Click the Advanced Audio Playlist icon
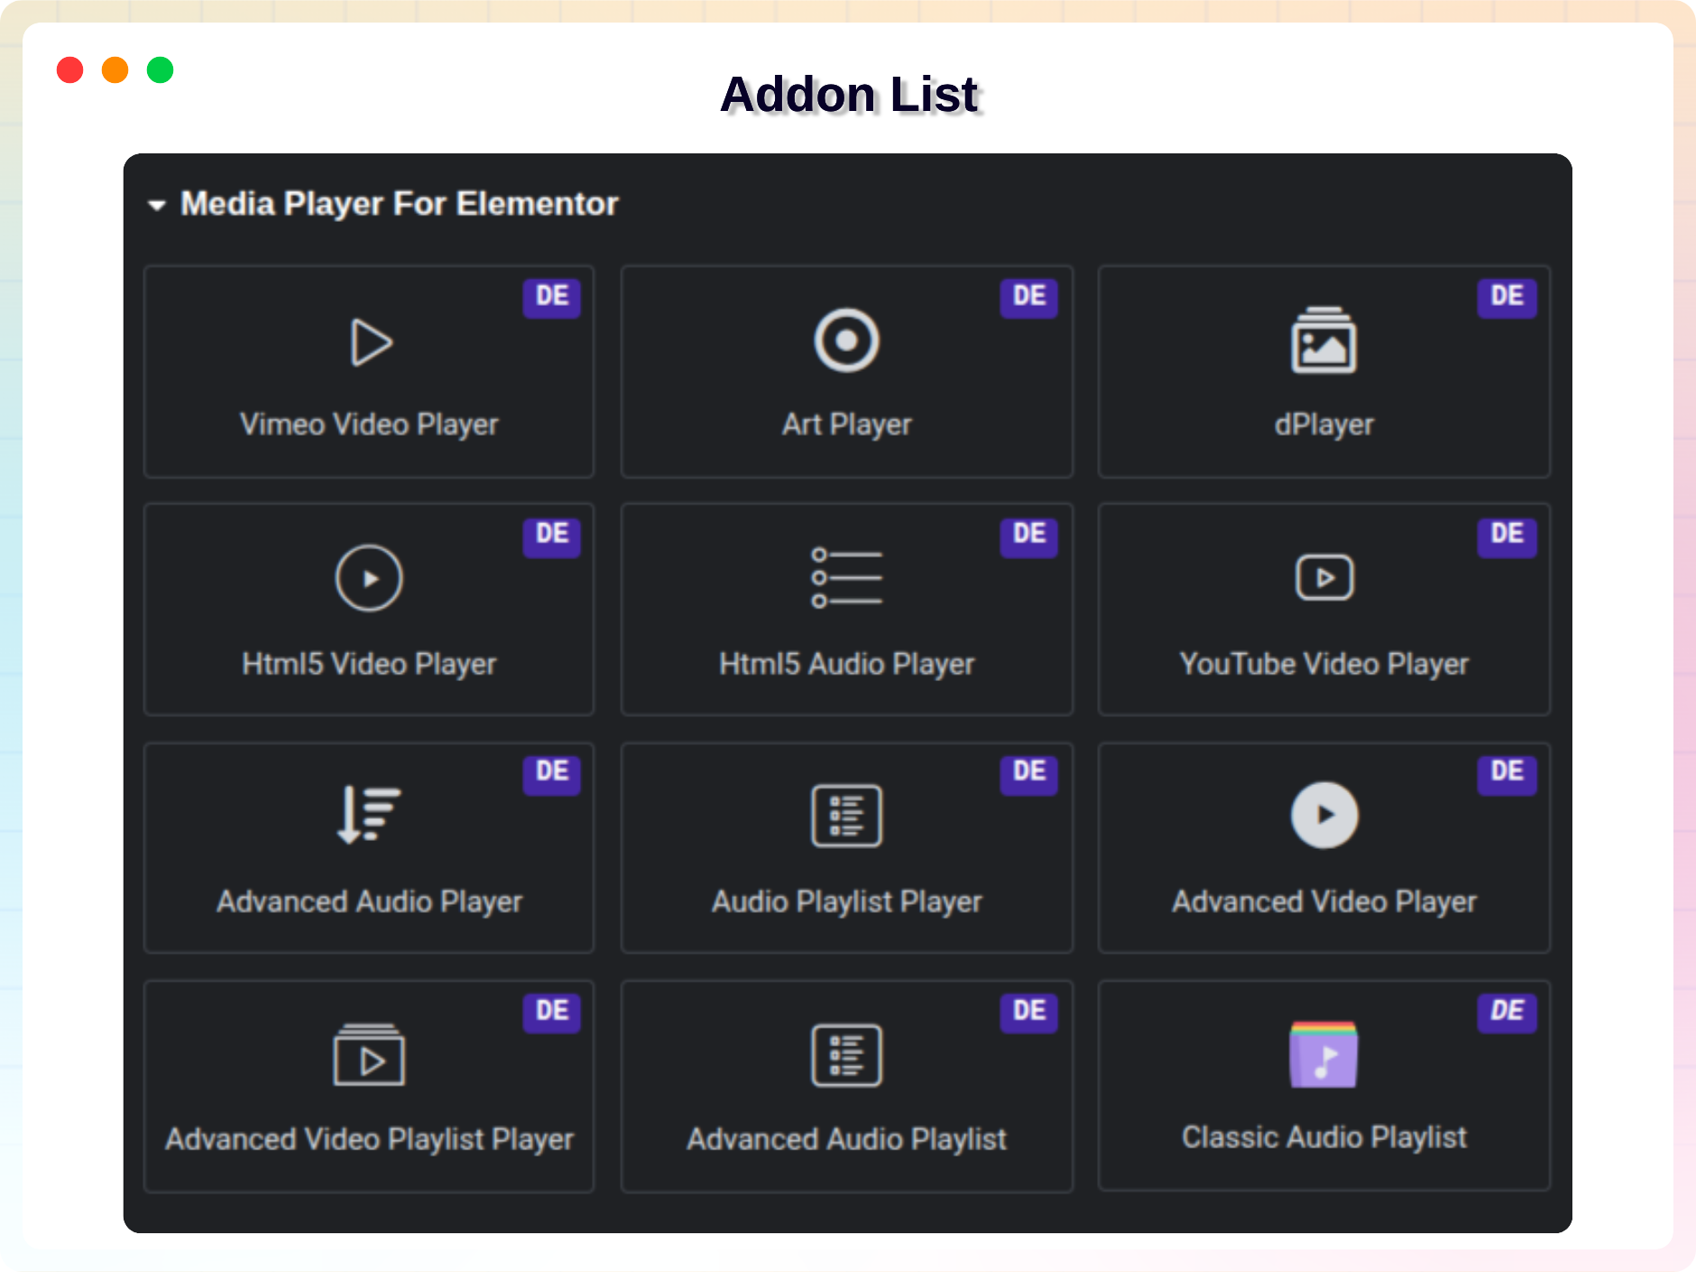Image resolution: width=1696 pixels, height=1272 pixels. pyautogui.click(x=846, y=1055)
